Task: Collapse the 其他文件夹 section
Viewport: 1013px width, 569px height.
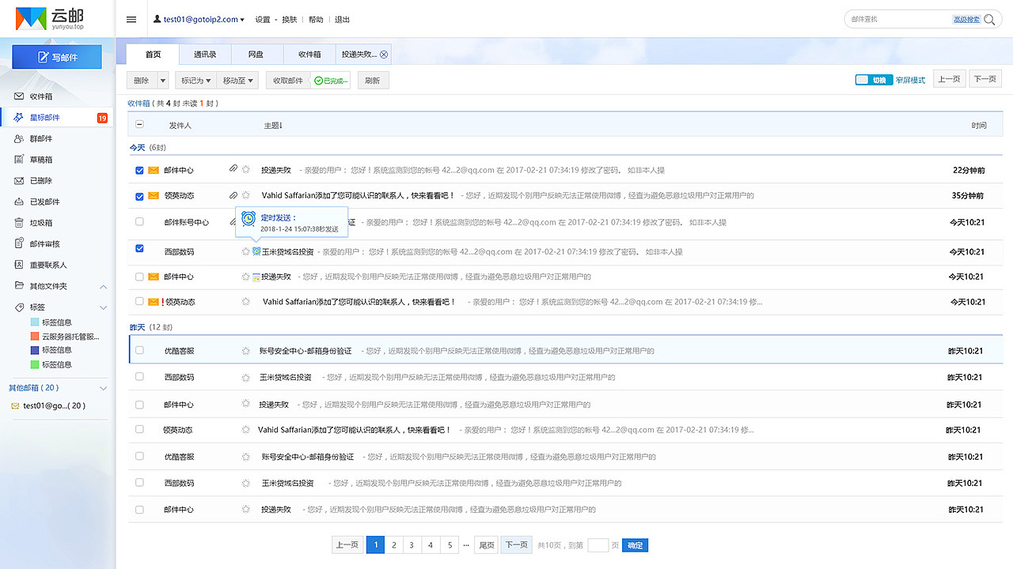Action: pos(103,287)
